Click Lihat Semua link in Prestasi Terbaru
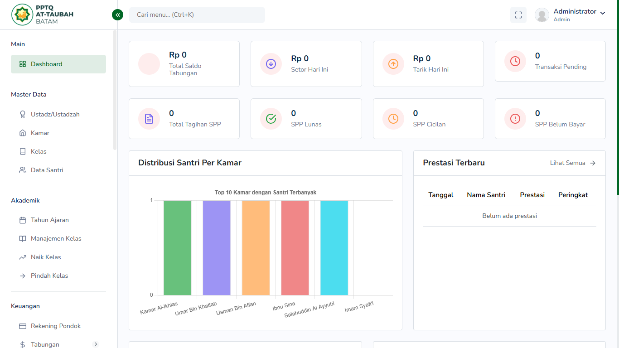Image resolution: width=619 pixels, height=348 pixels. click(x=573, y=163)
